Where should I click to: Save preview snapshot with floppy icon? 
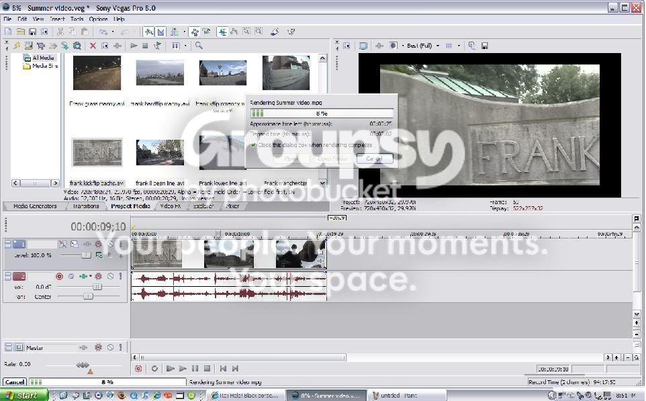[x=485, y=46]
